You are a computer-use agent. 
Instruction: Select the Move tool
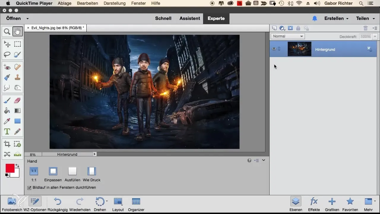tap(7, 44)
